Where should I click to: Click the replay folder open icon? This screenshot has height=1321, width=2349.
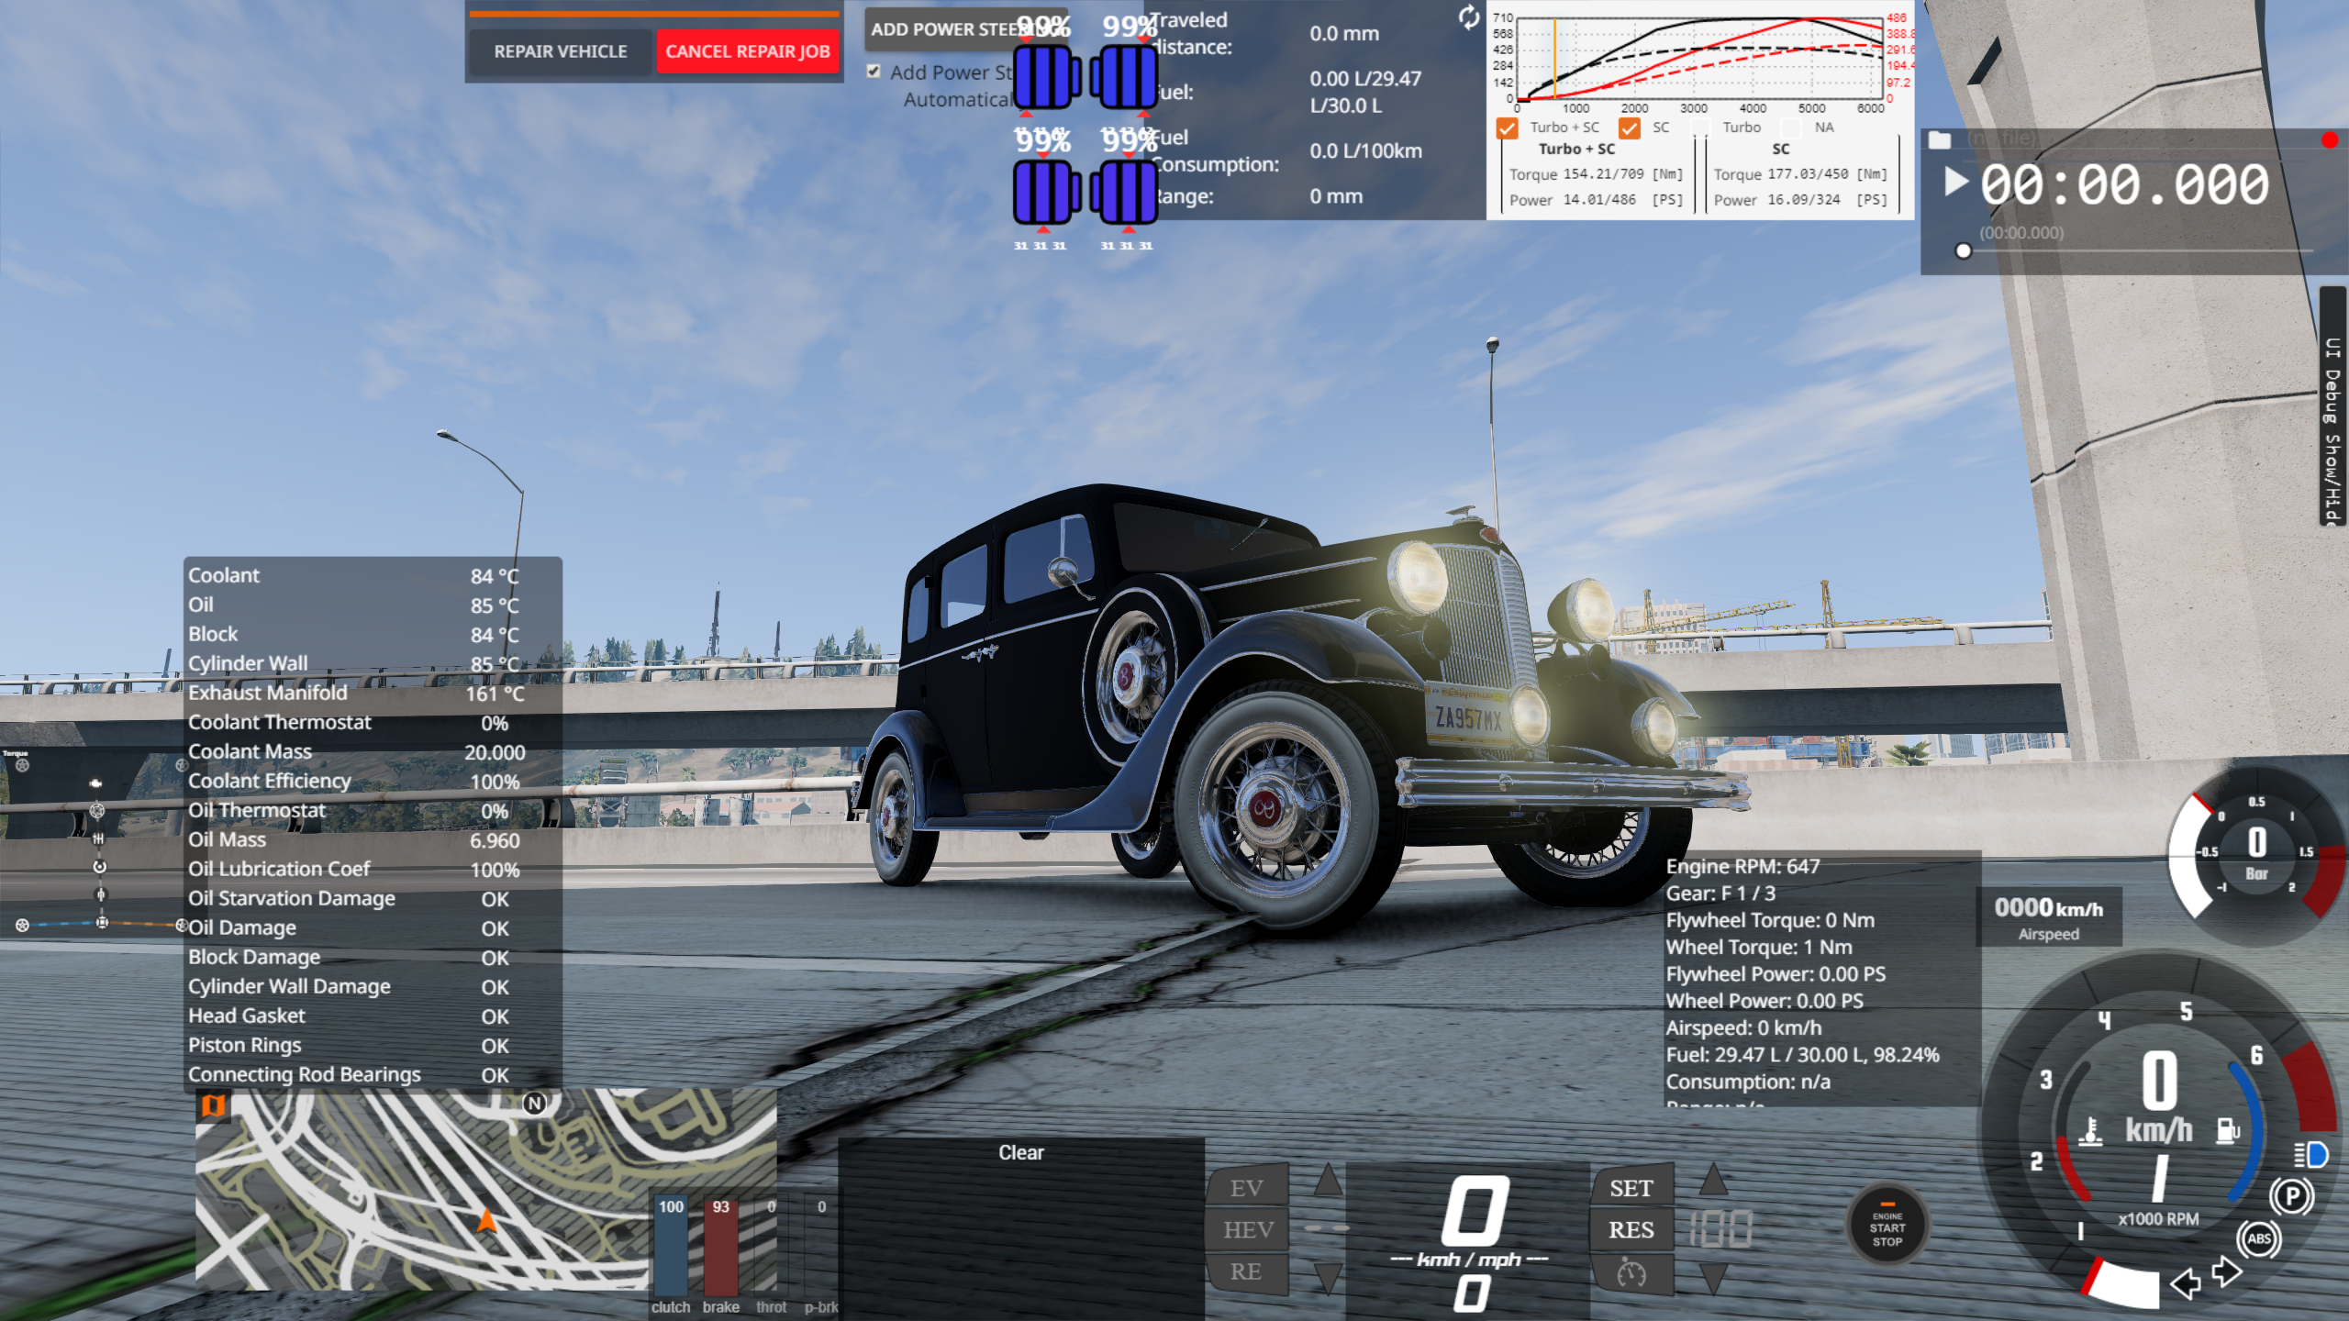tap(1940, 139)
